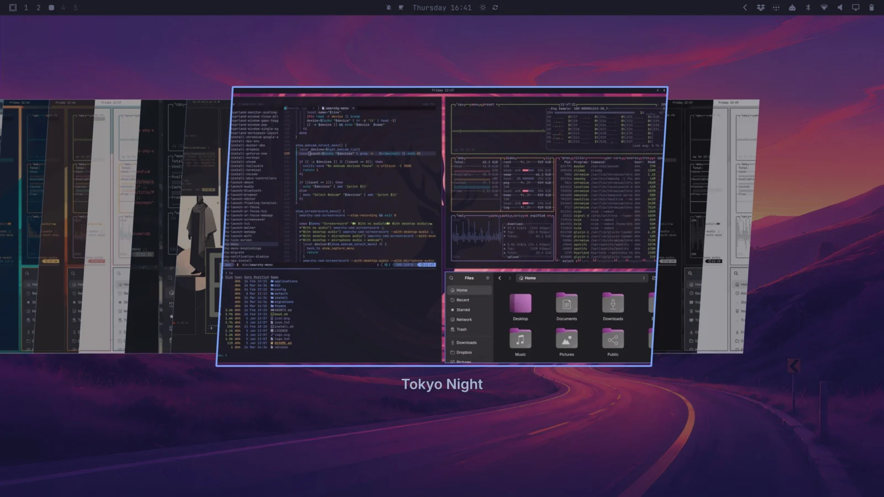This screenshot has width=884, height=497.
Task: Open the Wi-Fi network icon
Action: [x=824, y=8]
